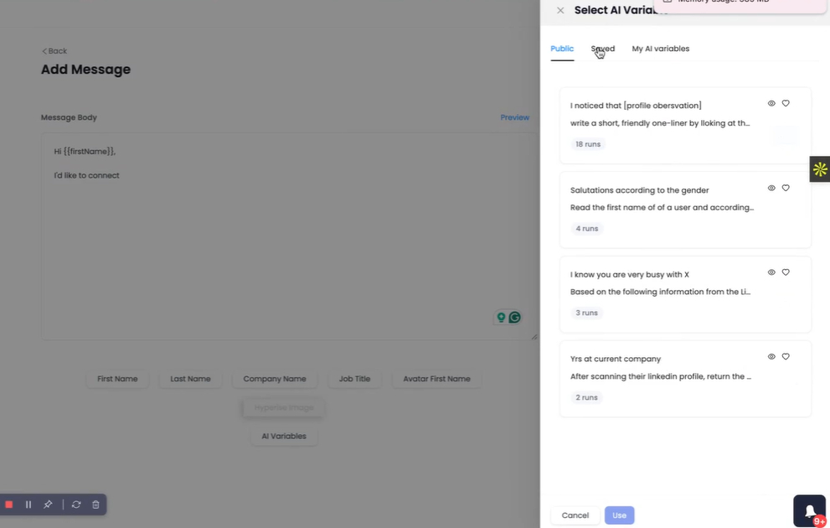Image resolution: width=830 pixels, height=528 pixels.
Task: Confirm with the Use button
Action: (x=619, y=515)
